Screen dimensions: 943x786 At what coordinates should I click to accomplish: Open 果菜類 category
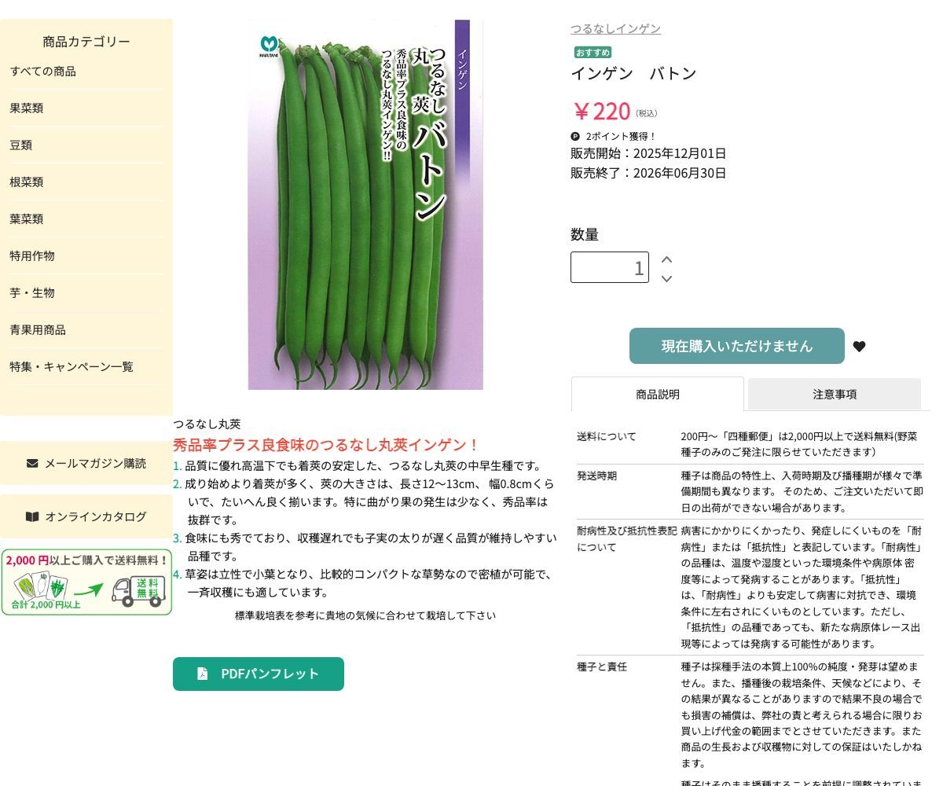[27, 108]
